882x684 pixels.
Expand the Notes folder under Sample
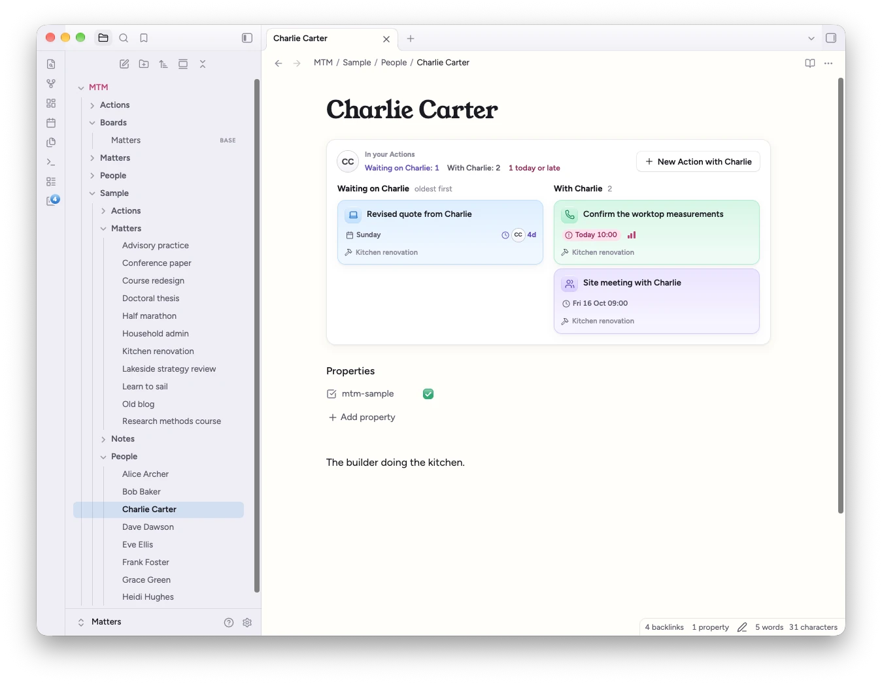coord(103,439)
